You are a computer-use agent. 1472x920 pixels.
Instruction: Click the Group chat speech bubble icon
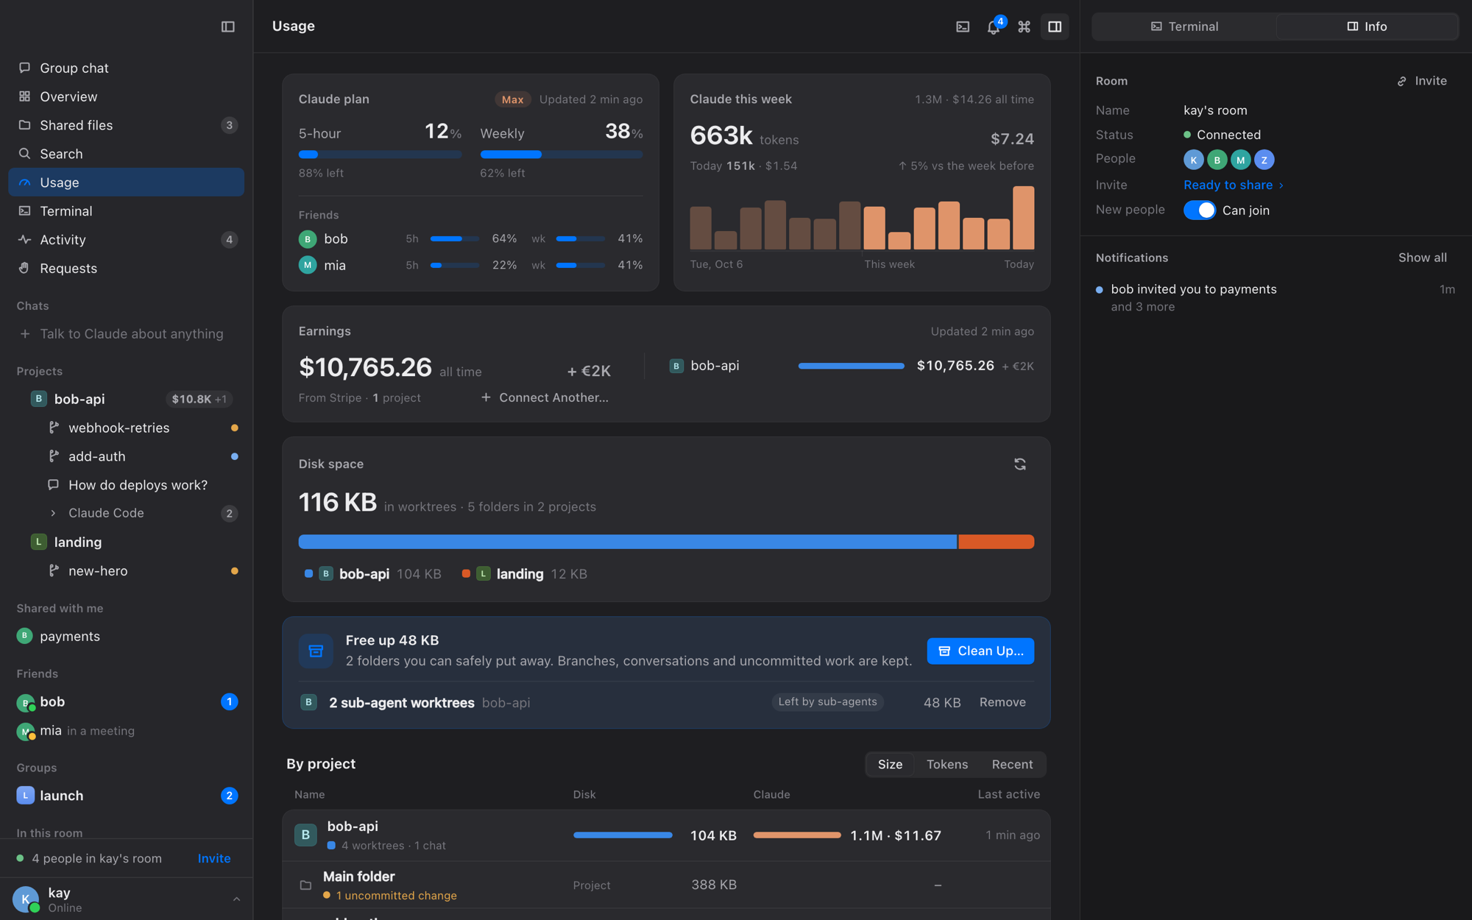tap(24, 68)
